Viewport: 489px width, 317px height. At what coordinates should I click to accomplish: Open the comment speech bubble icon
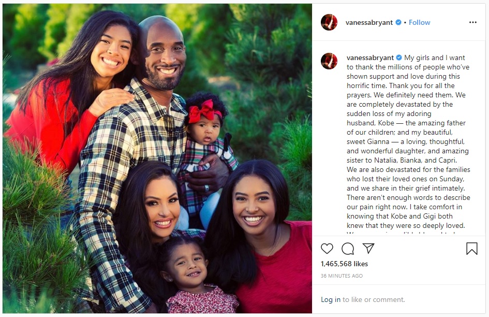point(348,249)
